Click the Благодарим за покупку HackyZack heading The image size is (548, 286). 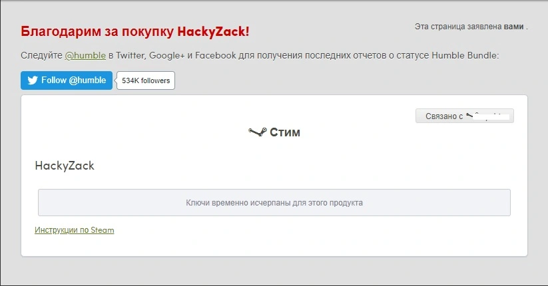135,31
